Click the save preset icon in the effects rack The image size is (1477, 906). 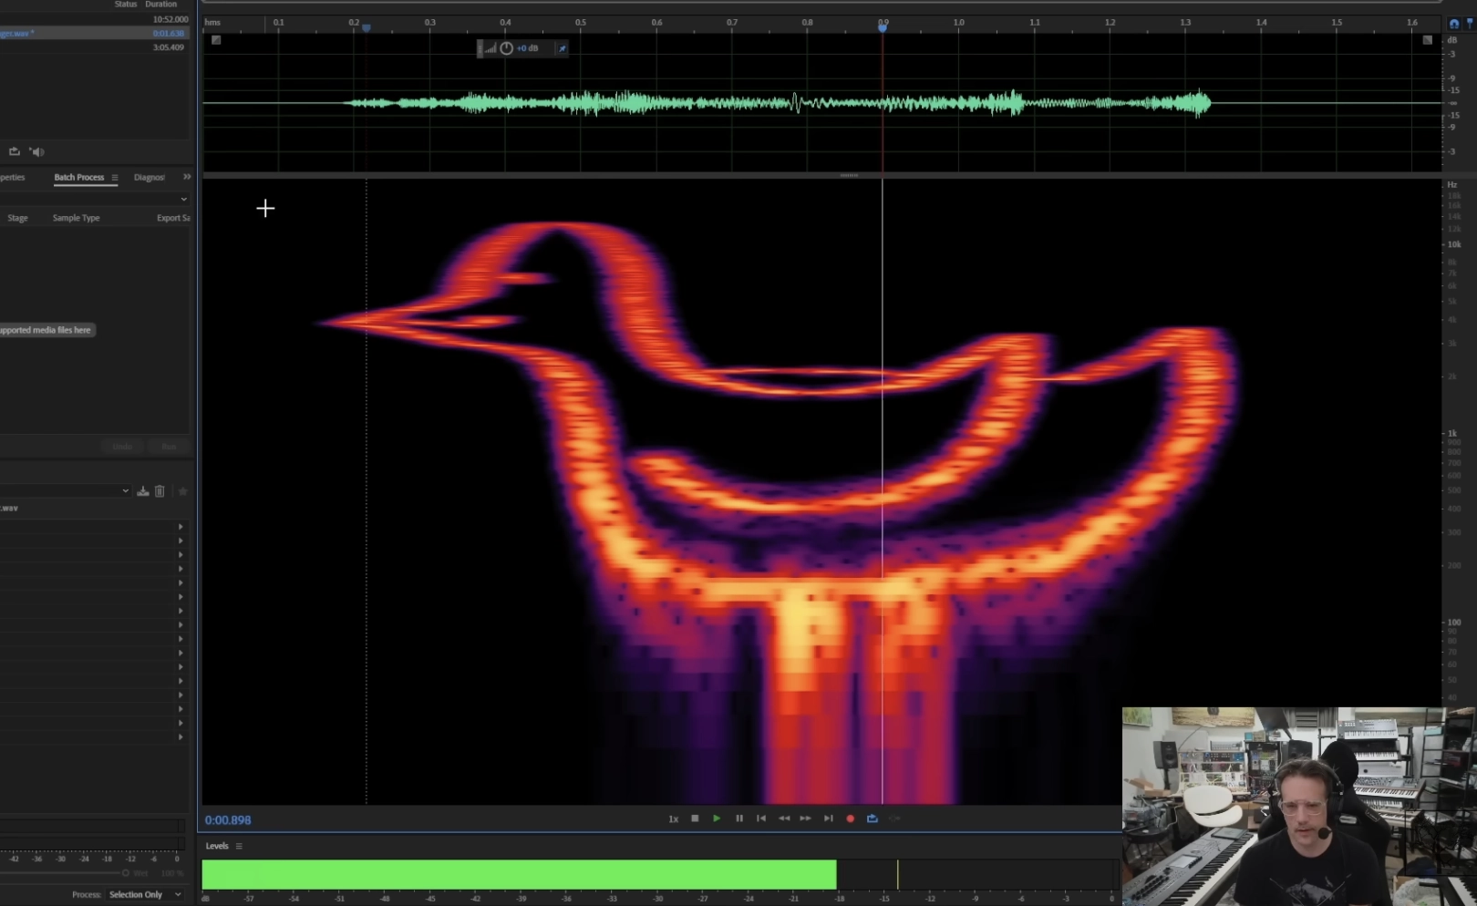point(142,490)
